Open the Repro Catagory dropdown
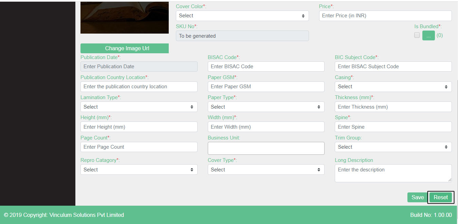458x224 pixels. click(x=139, y=169)
